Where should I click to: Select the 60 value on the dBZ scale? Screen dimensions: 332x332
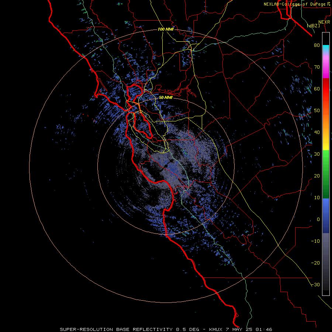(x=317, y=89)
